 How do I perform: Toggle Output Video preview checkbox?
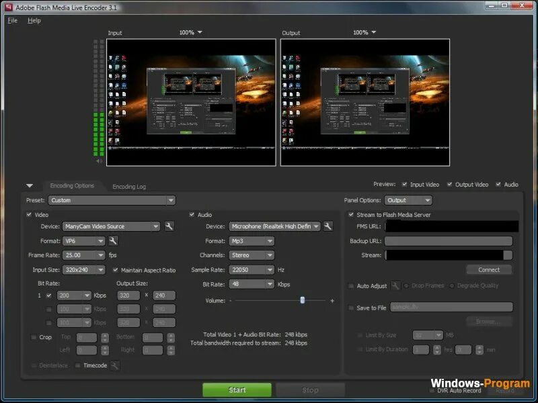(449, 184)
